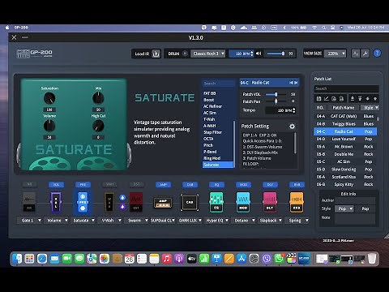
Task: Click the Load IR import icon
Action: [156, 54]
